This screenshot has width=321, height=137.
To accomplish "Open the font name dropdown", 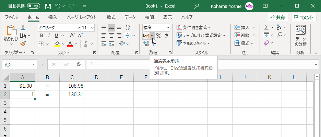I will click(x=78, y=28).
